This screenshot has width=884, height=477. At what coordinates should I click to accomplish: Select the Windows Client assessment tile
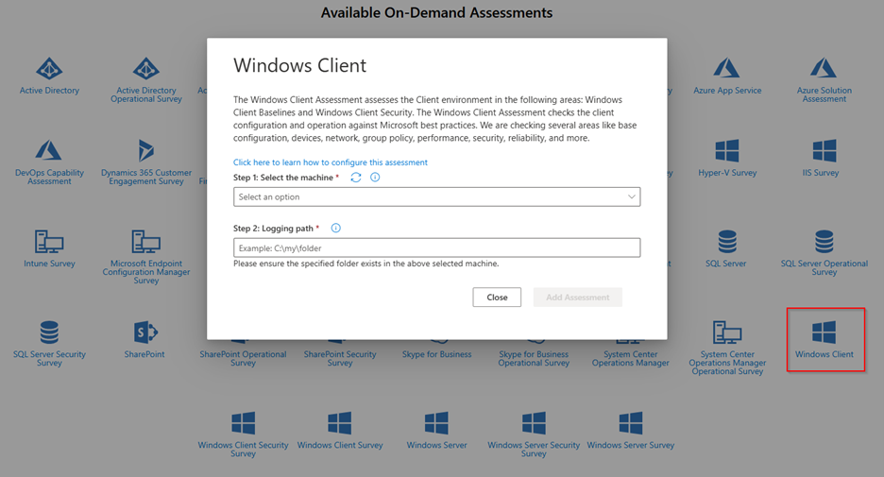click(x=824, y=339)
